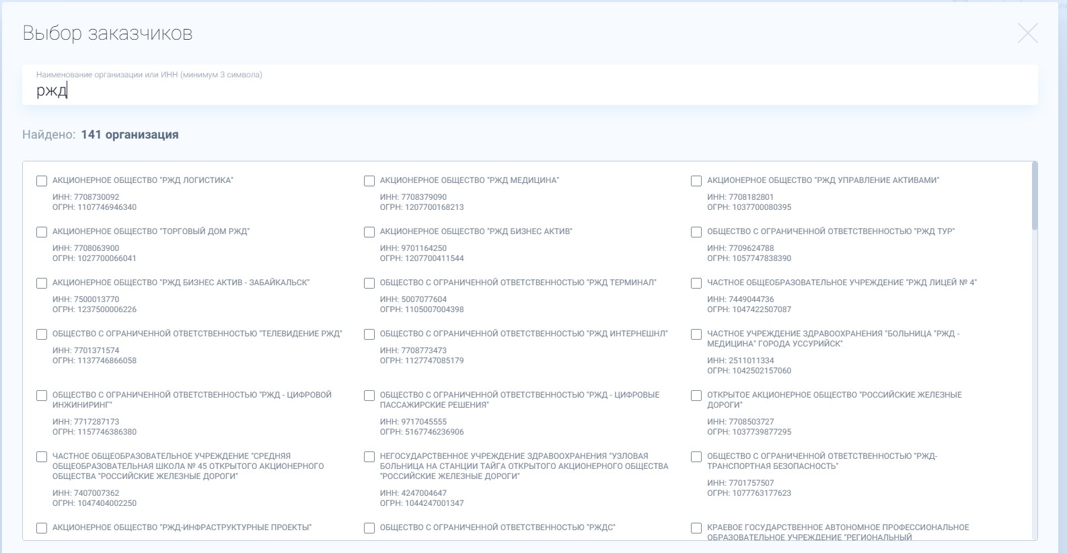Screen dimensions: 1067x553
Task: Click the text "ИНН: 5007077604"
Action: [413, 299]
